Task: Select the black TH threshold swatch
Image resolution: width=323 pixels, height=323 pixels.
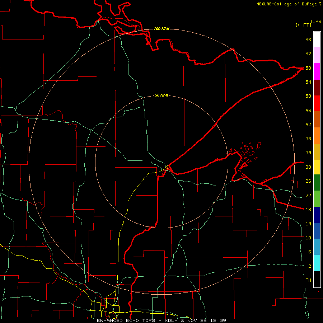Action: (x=317, y=279)
